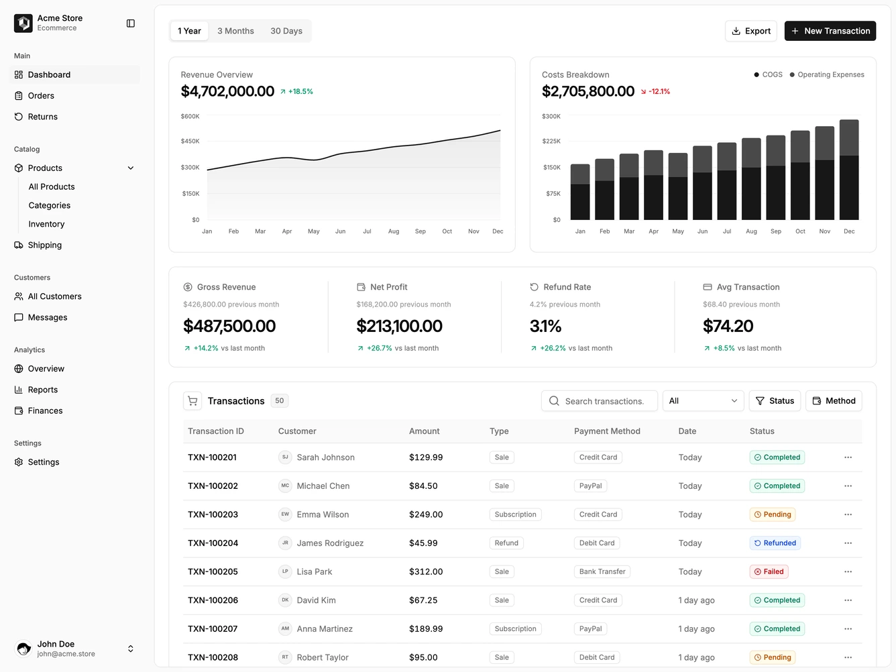Click John Doe's avatar picture

pyautogui.click(x=23, y=649)
